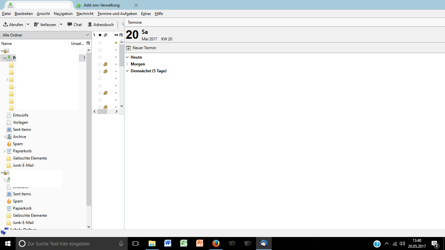The image size is (445, 250).
Task: Toggle star on the first message row
Action: (x=100, y=43)
